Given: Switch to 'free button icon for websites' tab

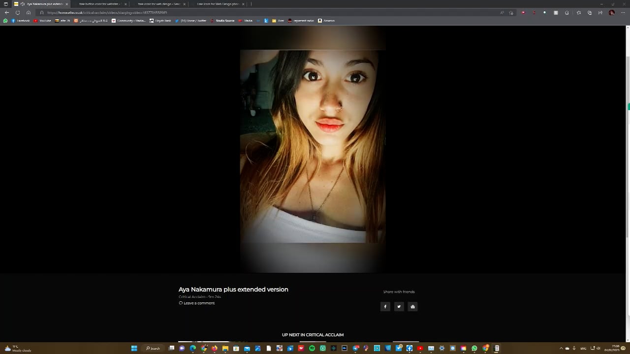Looking at the screenshot, I should point(100,4).
